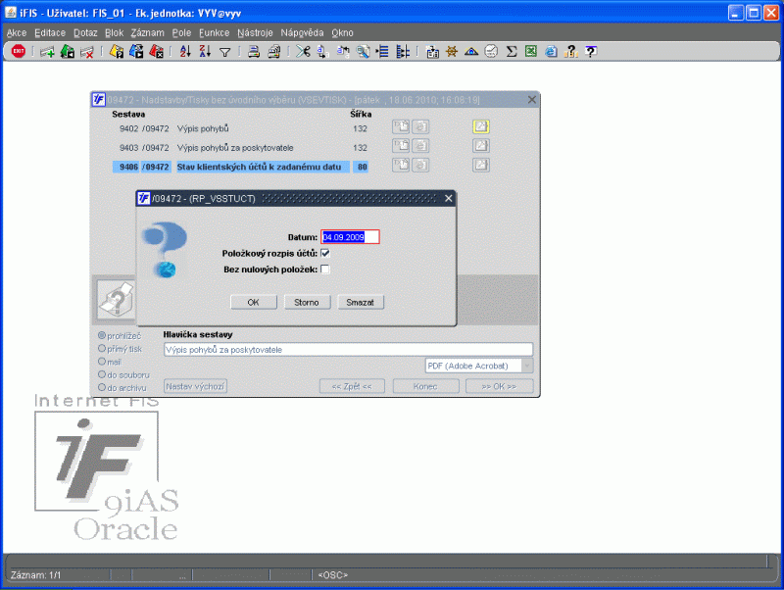Image resolution: width=784 pixels, height=590 pixels.
Task: Click the execute query folder icon
Action: (x=136, y=52)
